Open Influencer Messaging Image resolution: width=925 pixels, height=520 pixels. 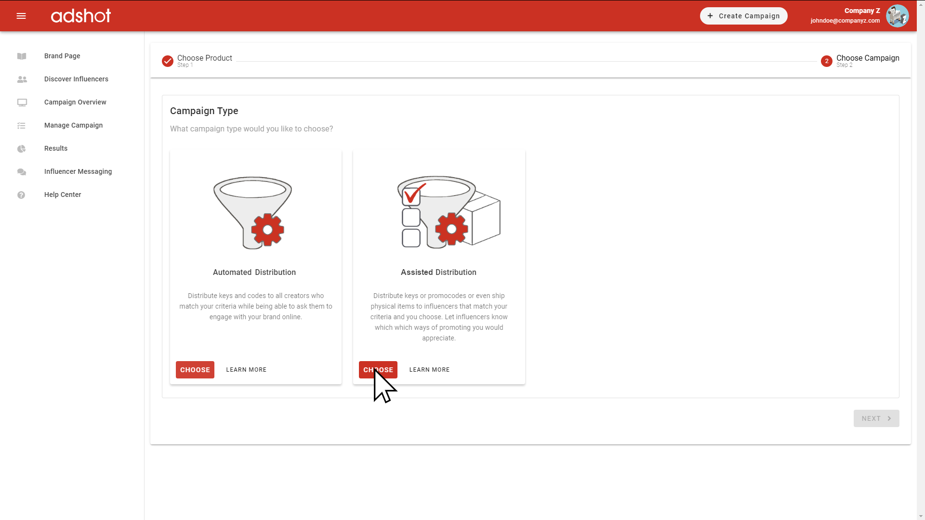78,171
